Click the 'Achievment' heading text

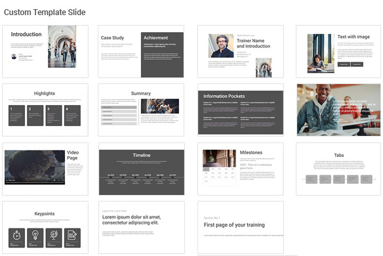(155, 38)
